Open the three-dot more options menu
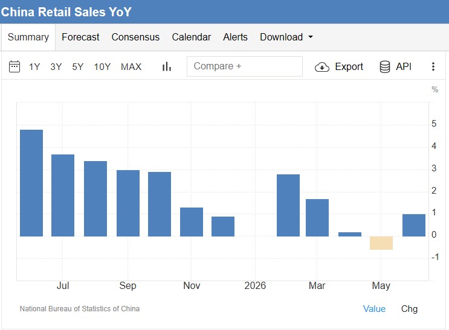The width and height of the screenshot is (449, 330). (433, 66)
